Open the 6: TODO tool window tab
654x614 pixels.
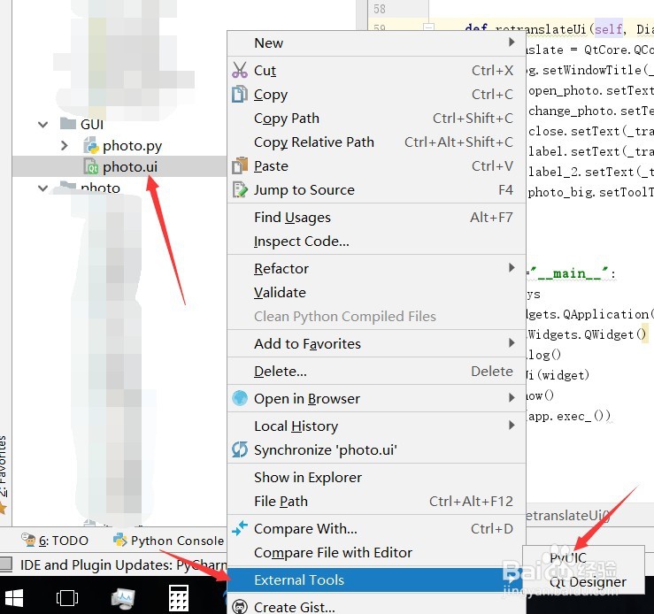(x=55, y=541)
